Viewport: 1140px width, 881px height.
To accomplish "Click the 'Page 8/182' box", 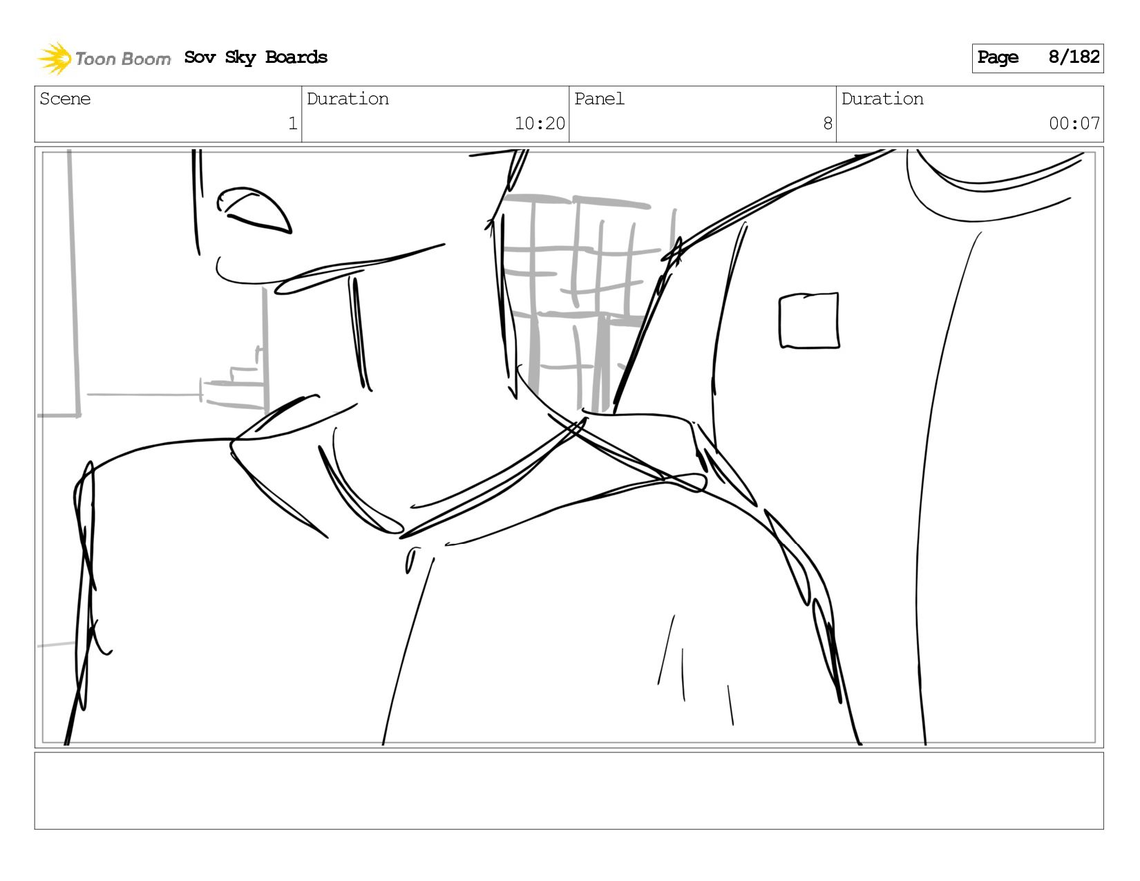I will [x=1038, y=58].
